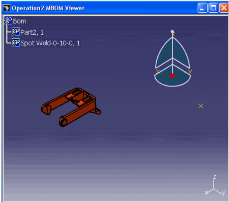Minimize the MBOM Viewer window
229x202 pixels.
click(203, 8)
